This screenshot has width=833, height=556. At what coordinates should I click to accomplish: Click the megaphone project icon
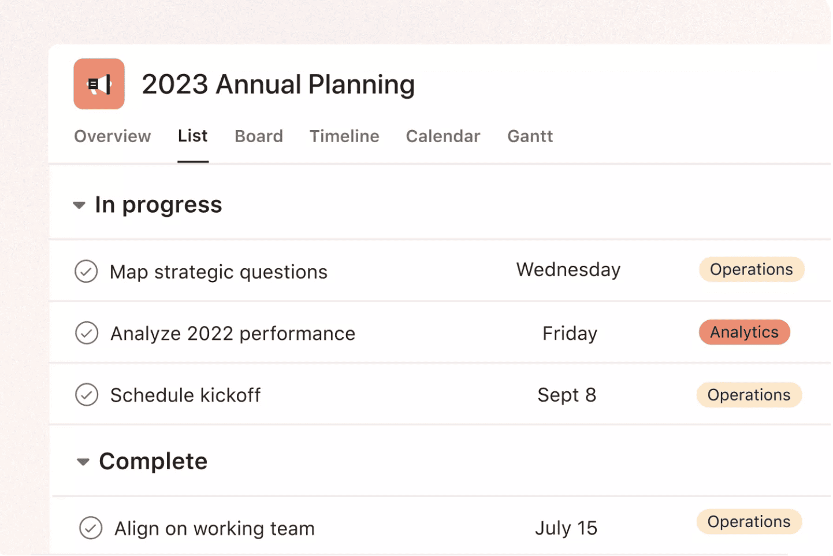pyautogui.click(x=99, y=84)
